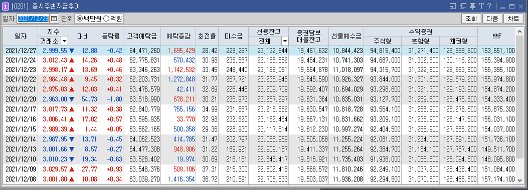Maximize the 증시주변자금추이 window
528x190 pixels.
tap(512, 6)
